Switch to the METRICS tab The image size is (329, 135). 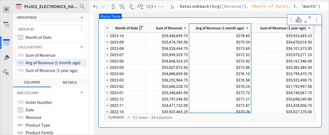point(70,83)
